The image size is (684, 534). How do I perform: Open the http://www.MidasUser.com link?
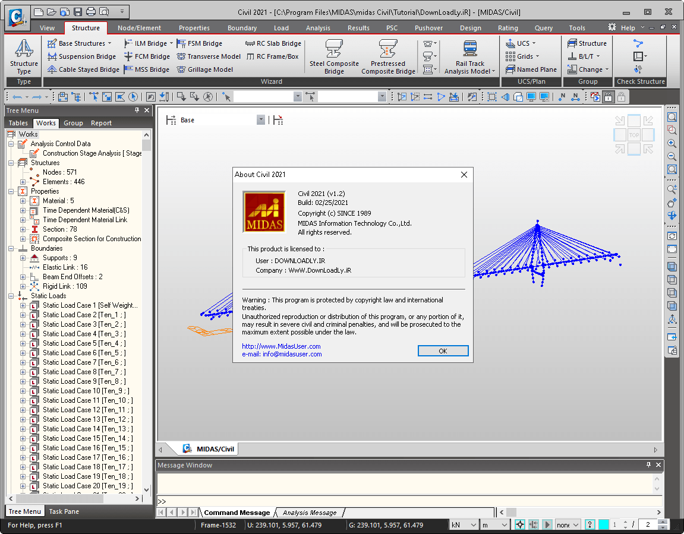(x=281, y=346)
